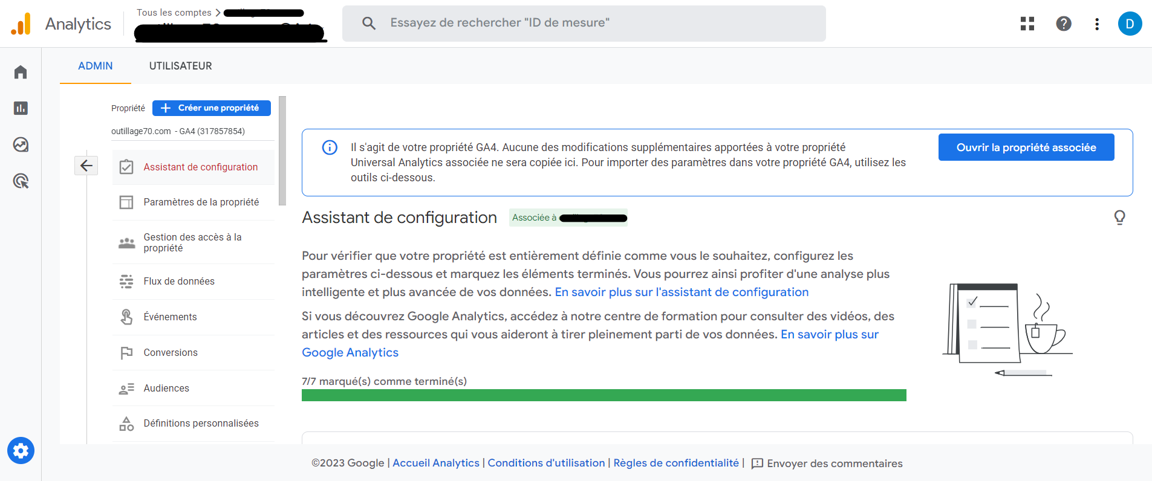Focus the search field 'ID de mesure'
Viewport: 1152px width, 481px height.
[x=584, y=24]
